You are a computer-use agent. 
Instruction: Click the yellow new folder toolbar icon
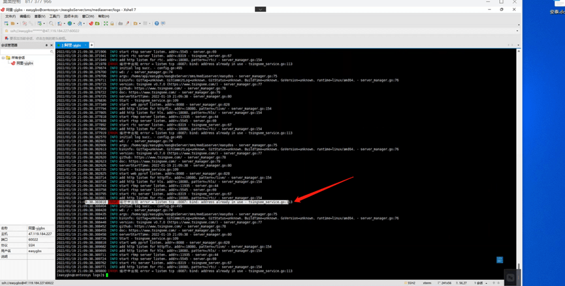(135, 23)
